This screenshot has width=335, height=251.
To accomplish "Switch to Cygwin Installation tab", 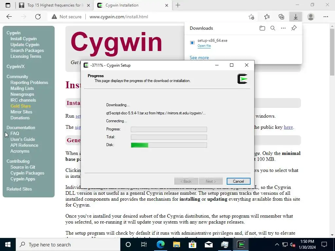I will pyautogui.click(x=132, y=5).
